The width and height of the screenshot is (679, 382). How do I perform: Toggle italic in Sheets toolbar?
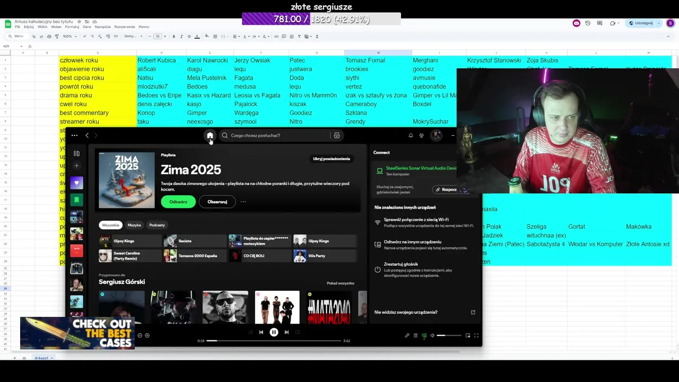181,37
